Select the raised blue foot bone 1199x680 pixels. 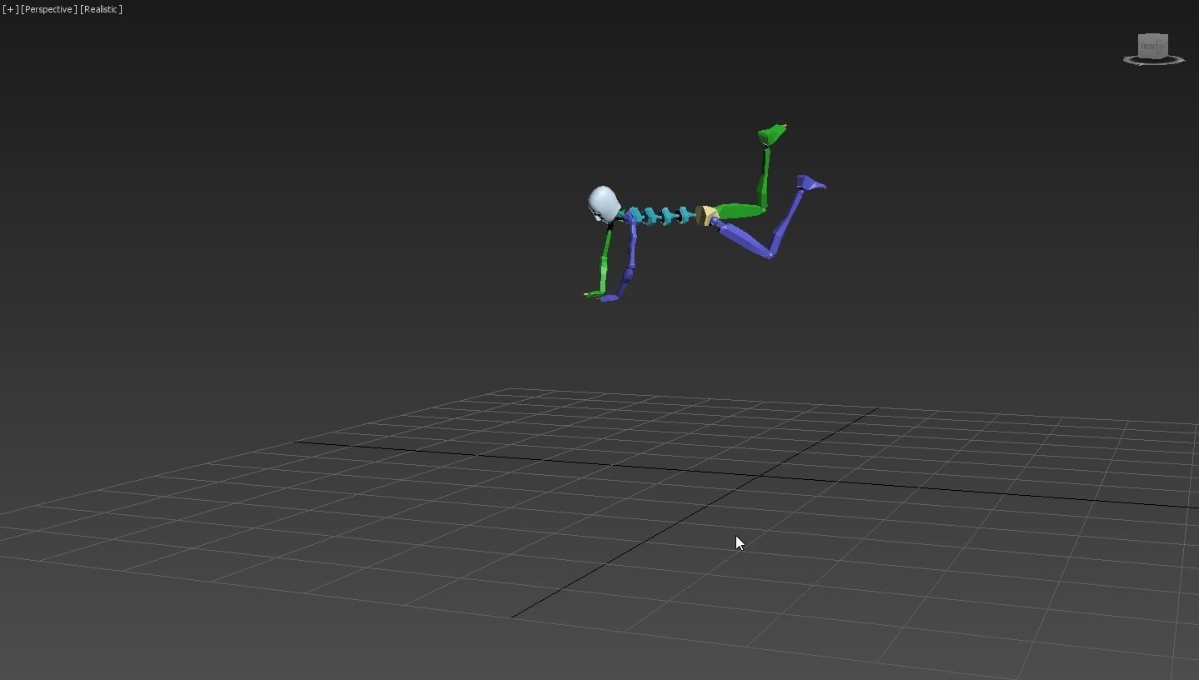click(810, 182)
